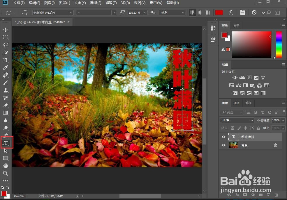The height and width of the screenshot is (200, 287).
Task: Click the toolbar foreground color swatch
Action: (x=4, y=193)
